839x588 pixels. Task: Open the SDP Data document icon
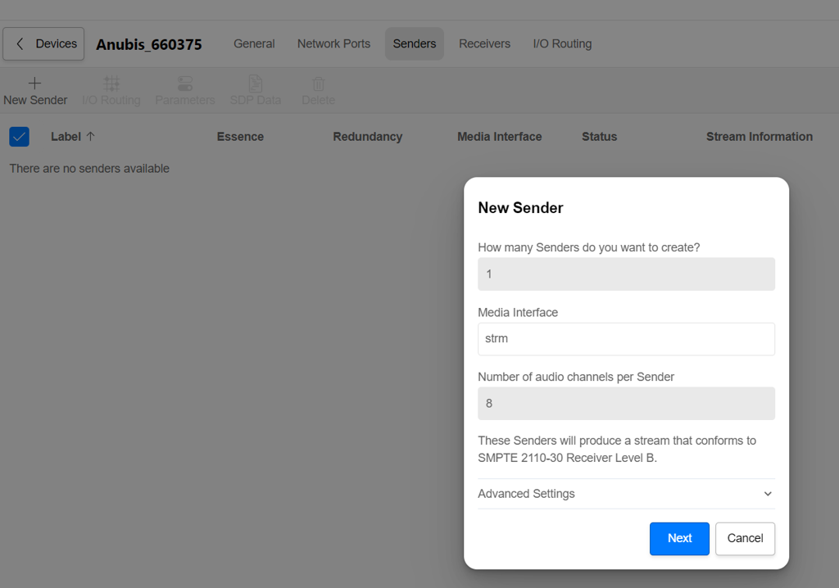[x=256, y=84]
